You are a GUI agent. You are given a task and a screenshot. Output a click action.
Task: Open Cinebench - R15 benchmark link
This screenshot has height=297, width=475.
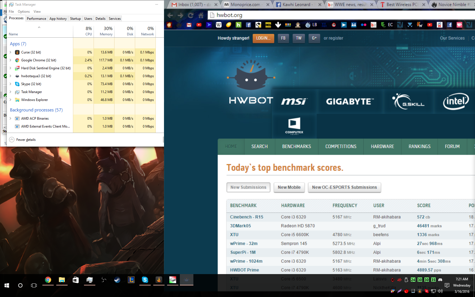pos(247,217)
